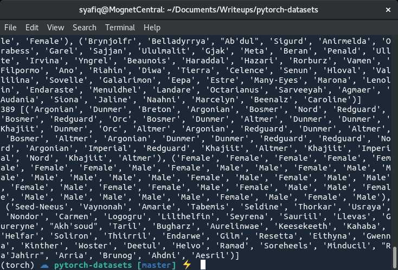398x270 pixels.
Task: Open the View menu
Action: click(x=56, y=28)
